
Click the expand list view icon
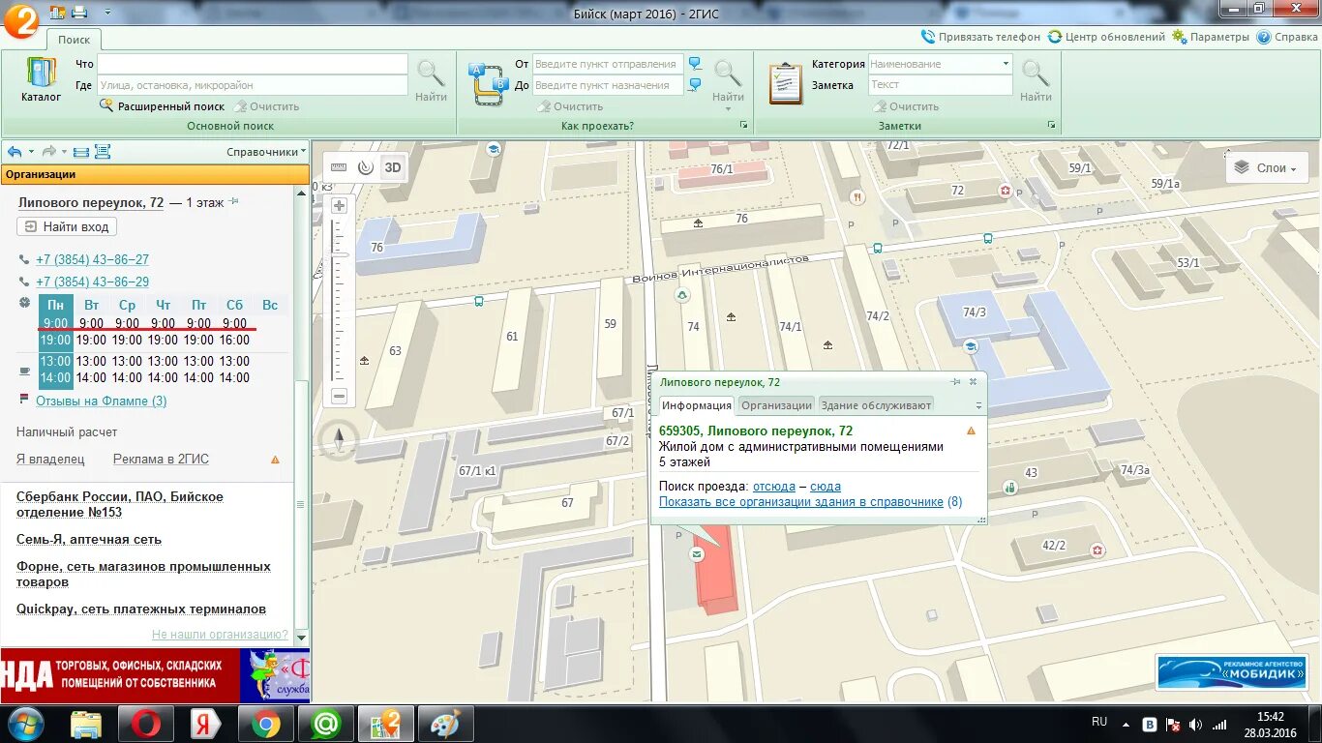click(103, 152)
